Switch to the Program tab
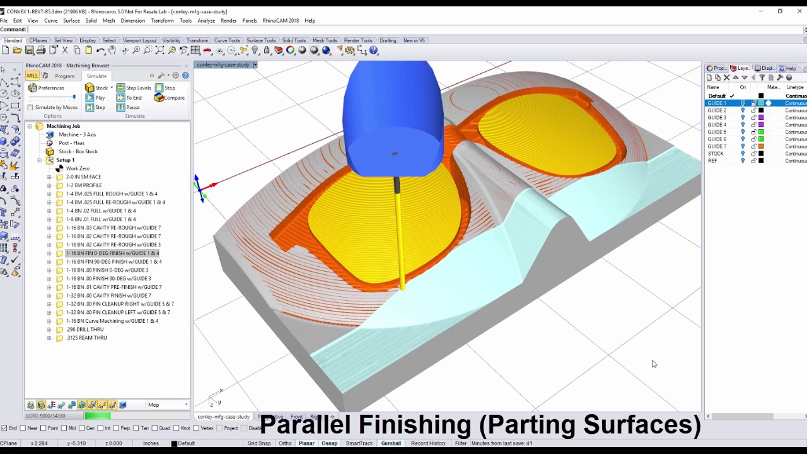This screenshot has width=807, height=454. coord(65,76)
